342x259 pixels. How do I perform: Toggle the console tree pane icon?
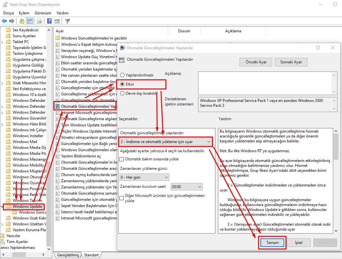(30, 21)
